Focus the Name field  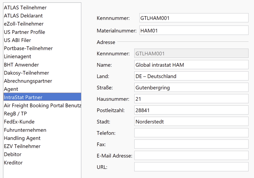(191, 65)
